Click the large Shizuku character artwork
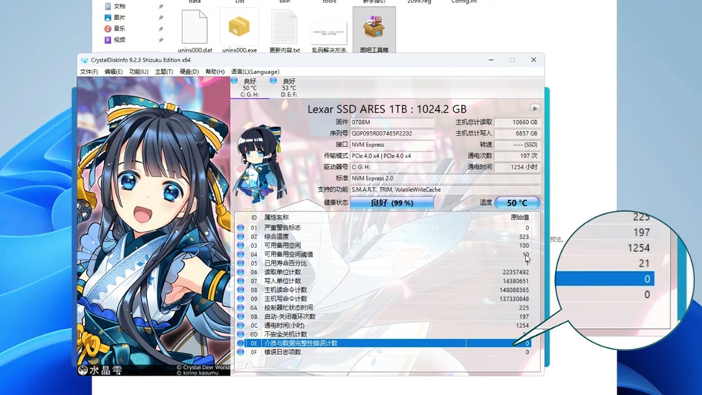 click(x=154, y=226)
